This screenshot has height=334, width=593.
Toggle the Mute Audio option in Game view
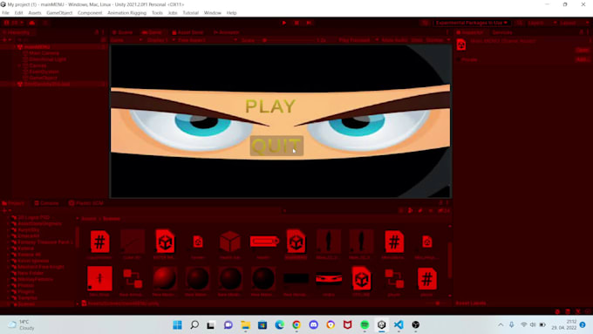[x=394, y=40]
